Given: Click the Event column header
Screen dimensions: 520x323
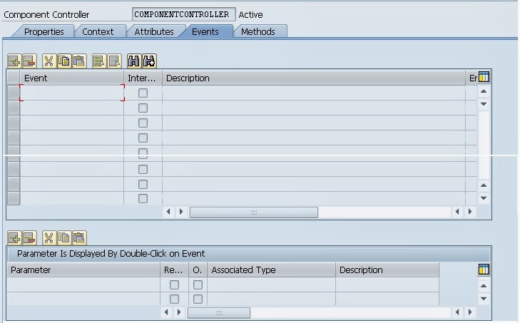Looking at the screenshot, I should point(72,78).
